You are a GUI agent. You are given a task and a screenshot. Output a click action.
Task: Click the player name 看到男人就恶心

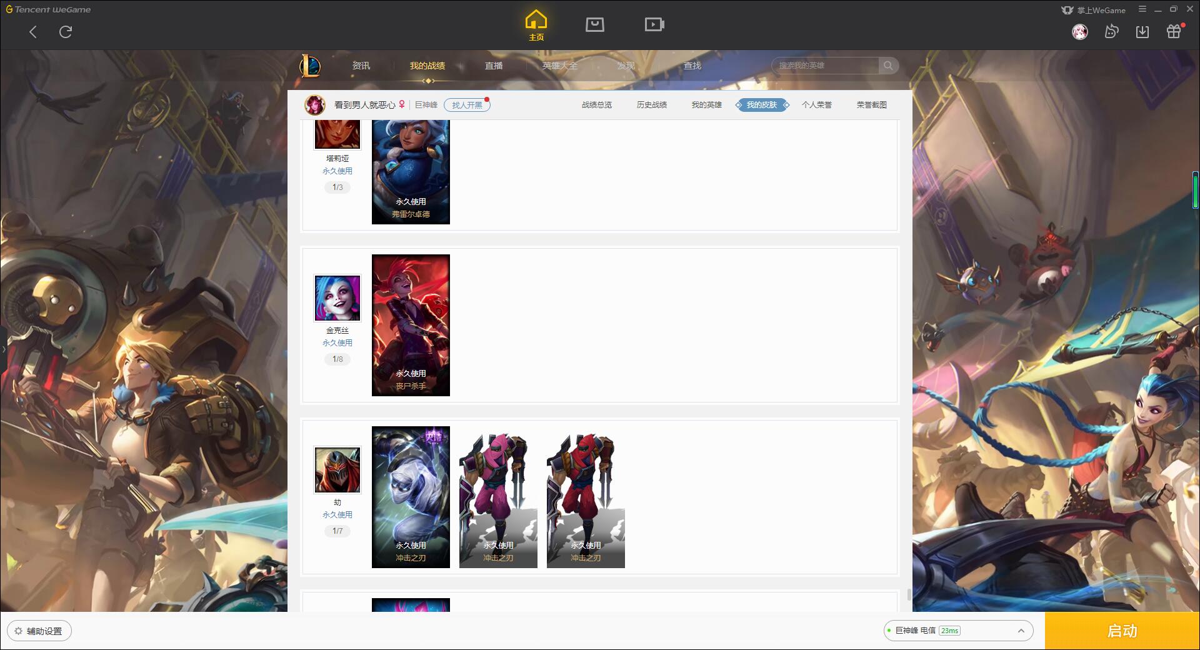pos(364,105)
